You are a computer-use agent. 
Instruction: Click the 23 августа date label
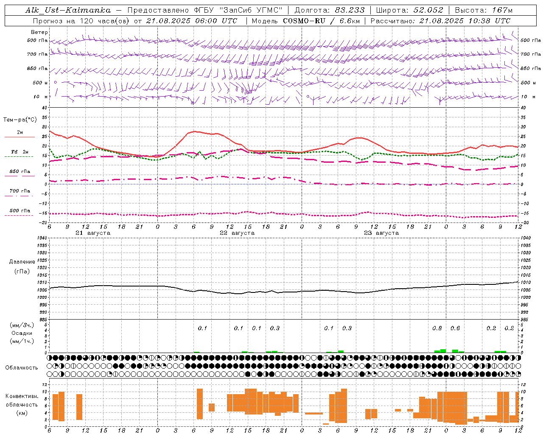(381, 233)
